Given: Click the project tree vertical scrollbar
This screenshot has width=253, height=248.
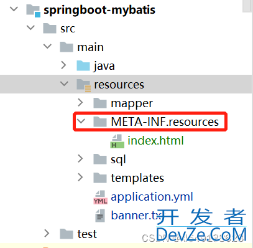Looking at the screenshot, I should tap(247, 6).
